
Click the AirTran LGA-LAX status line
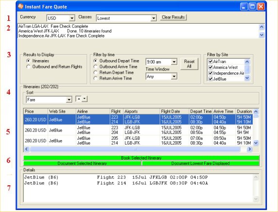coord(53,26)
